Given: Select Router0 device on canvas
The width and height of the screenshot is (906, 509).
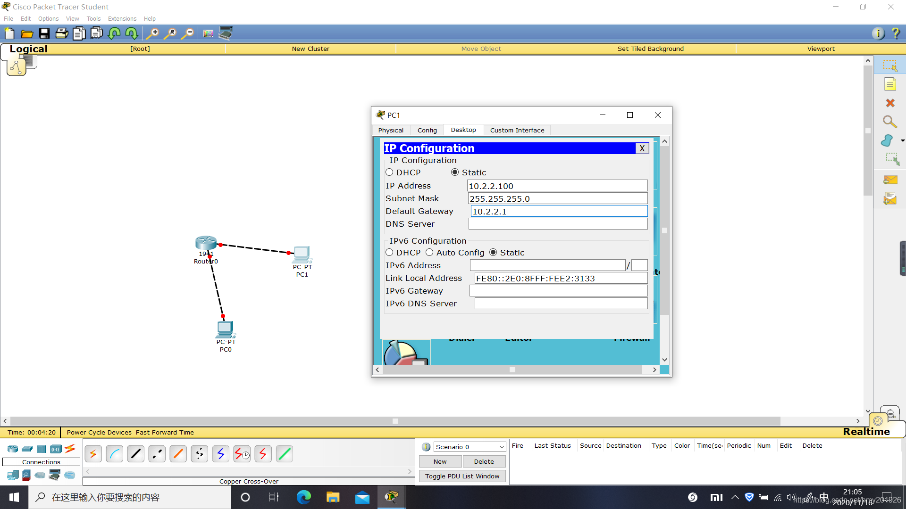Looking at the screenshot, I should coord(206,243).
